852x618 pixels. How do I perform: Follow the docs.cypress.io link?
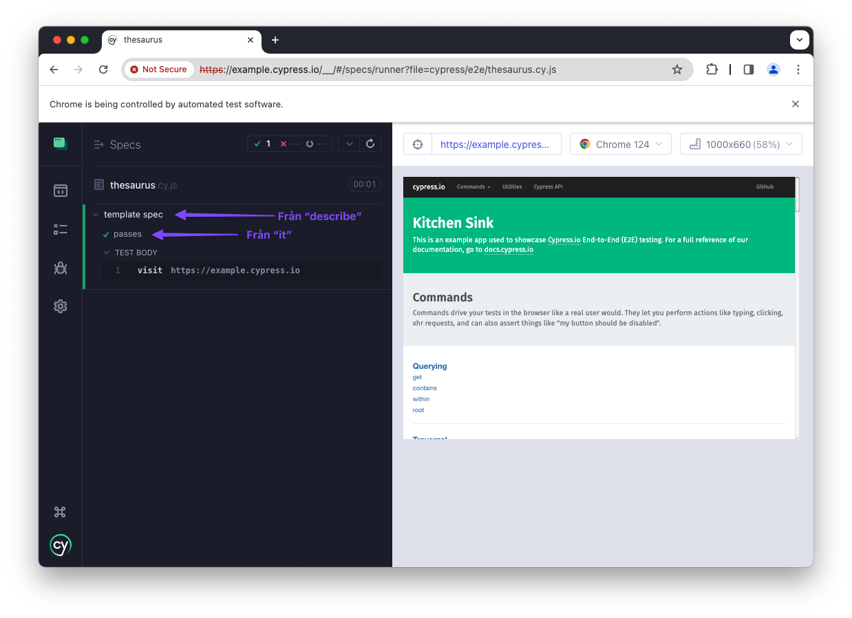[509, 249]
